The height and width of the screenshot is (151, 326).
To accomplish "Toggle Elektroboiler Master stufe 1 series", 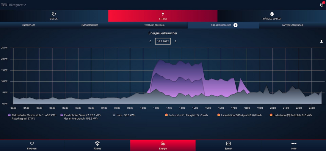I will click(10, 115).
